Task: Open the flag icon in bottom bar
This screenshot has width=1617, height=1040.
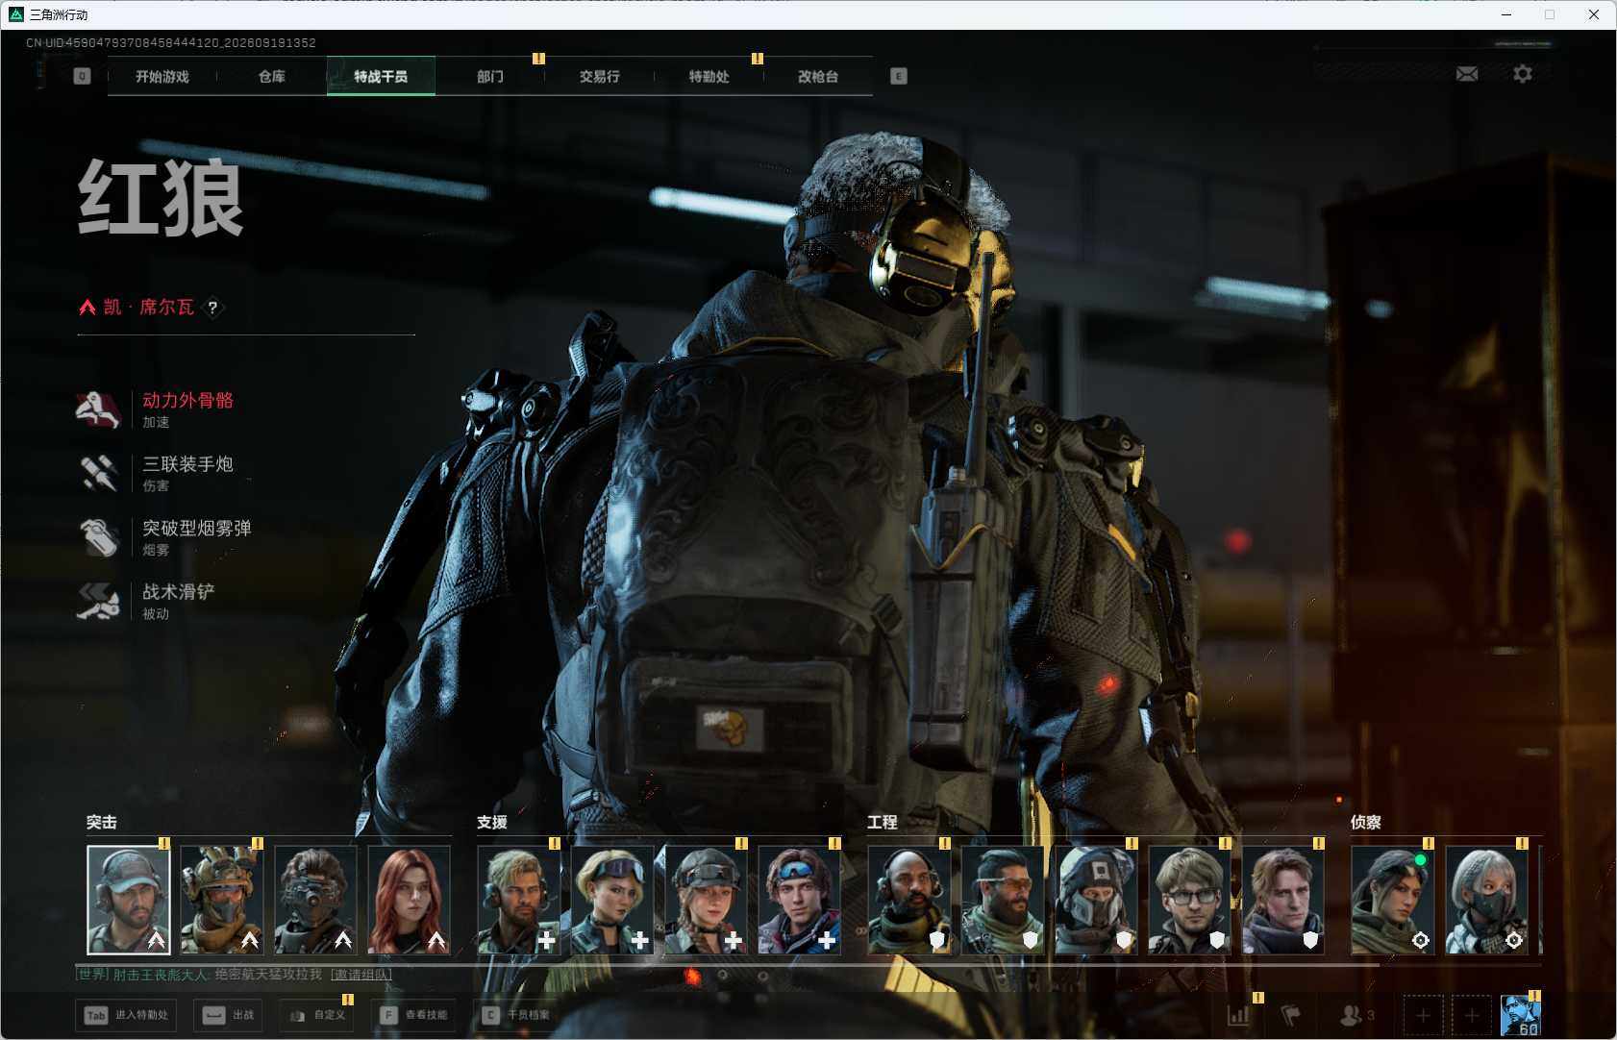Action: [1291, 1015]
